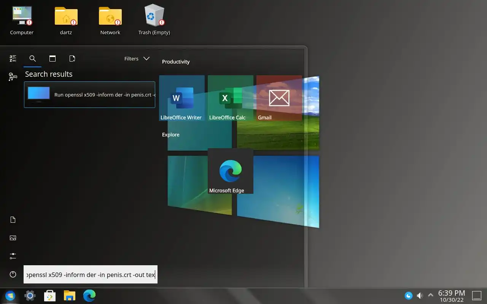The width and height of the screenshot is (487, 304).
Task: Switch to the windows tab icon
Action: coord(53,59)
